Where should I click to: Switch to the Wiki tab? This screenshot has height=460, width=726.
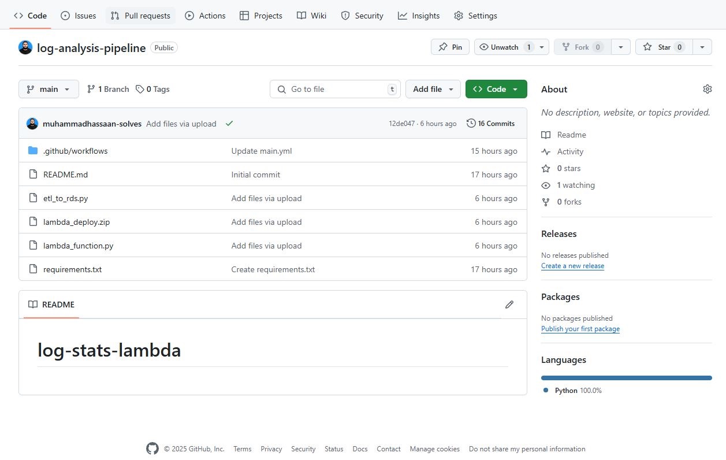312,16
